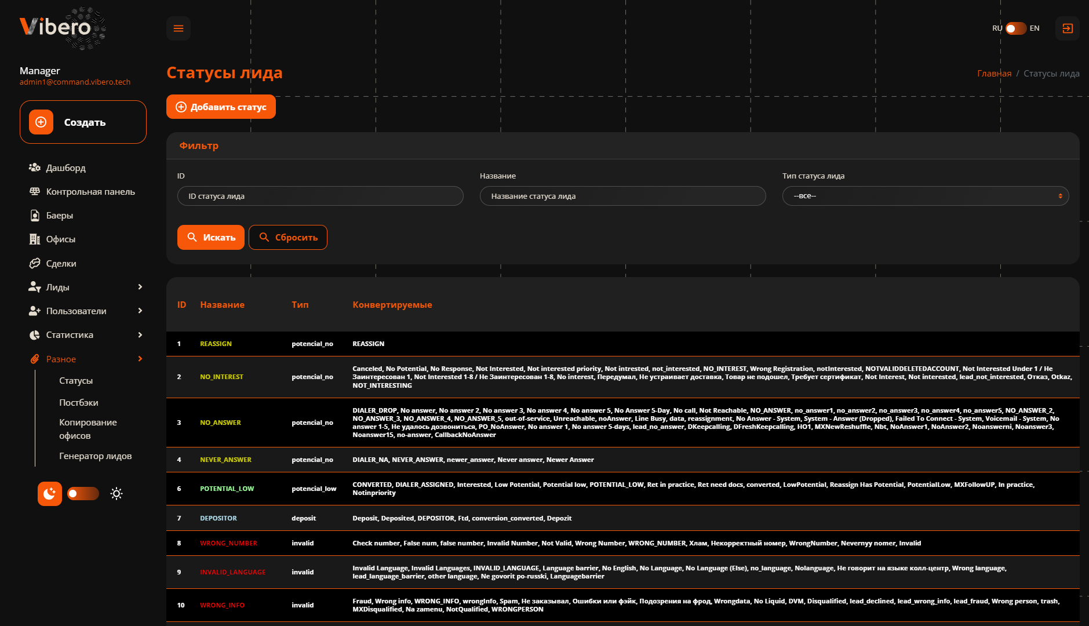Click the dark mode moon icon
Image resolution: width=1089 pixels, height=626 pixels.
(50, 494)
